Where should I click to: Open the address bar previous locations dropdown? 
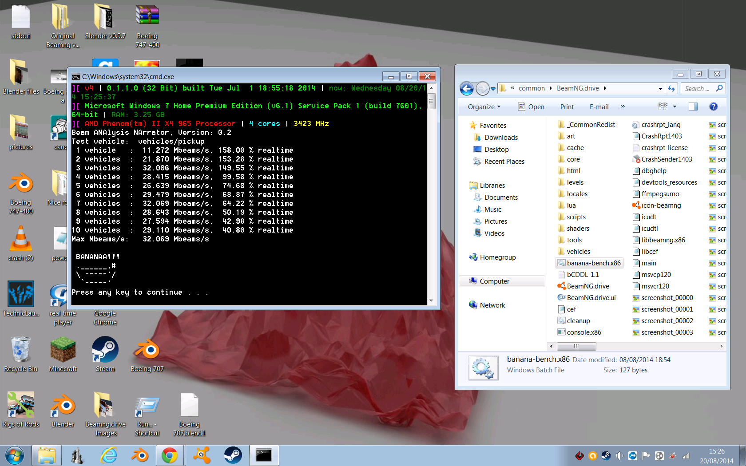(660, 88)
